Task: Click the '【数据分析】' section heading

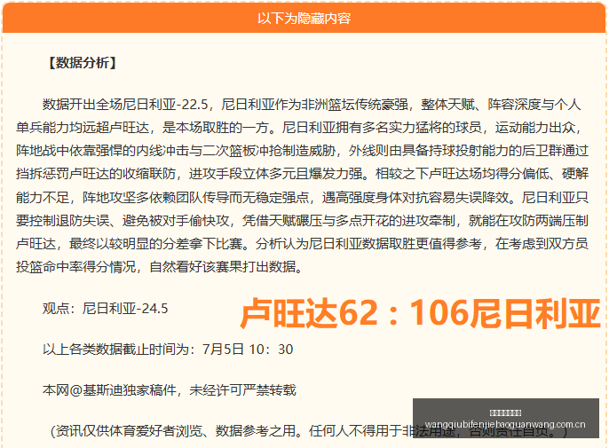Action: [x=82, y=62]
